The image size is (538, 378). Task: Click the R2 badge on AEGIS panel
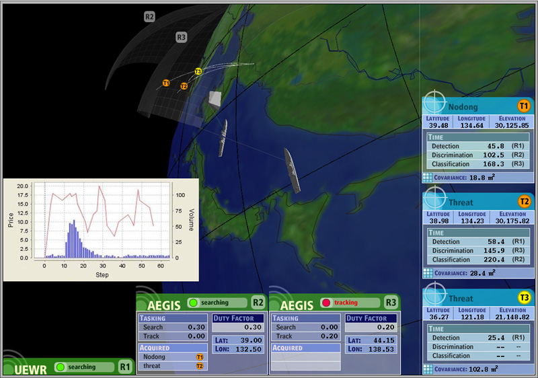click(x=258, y=303)
